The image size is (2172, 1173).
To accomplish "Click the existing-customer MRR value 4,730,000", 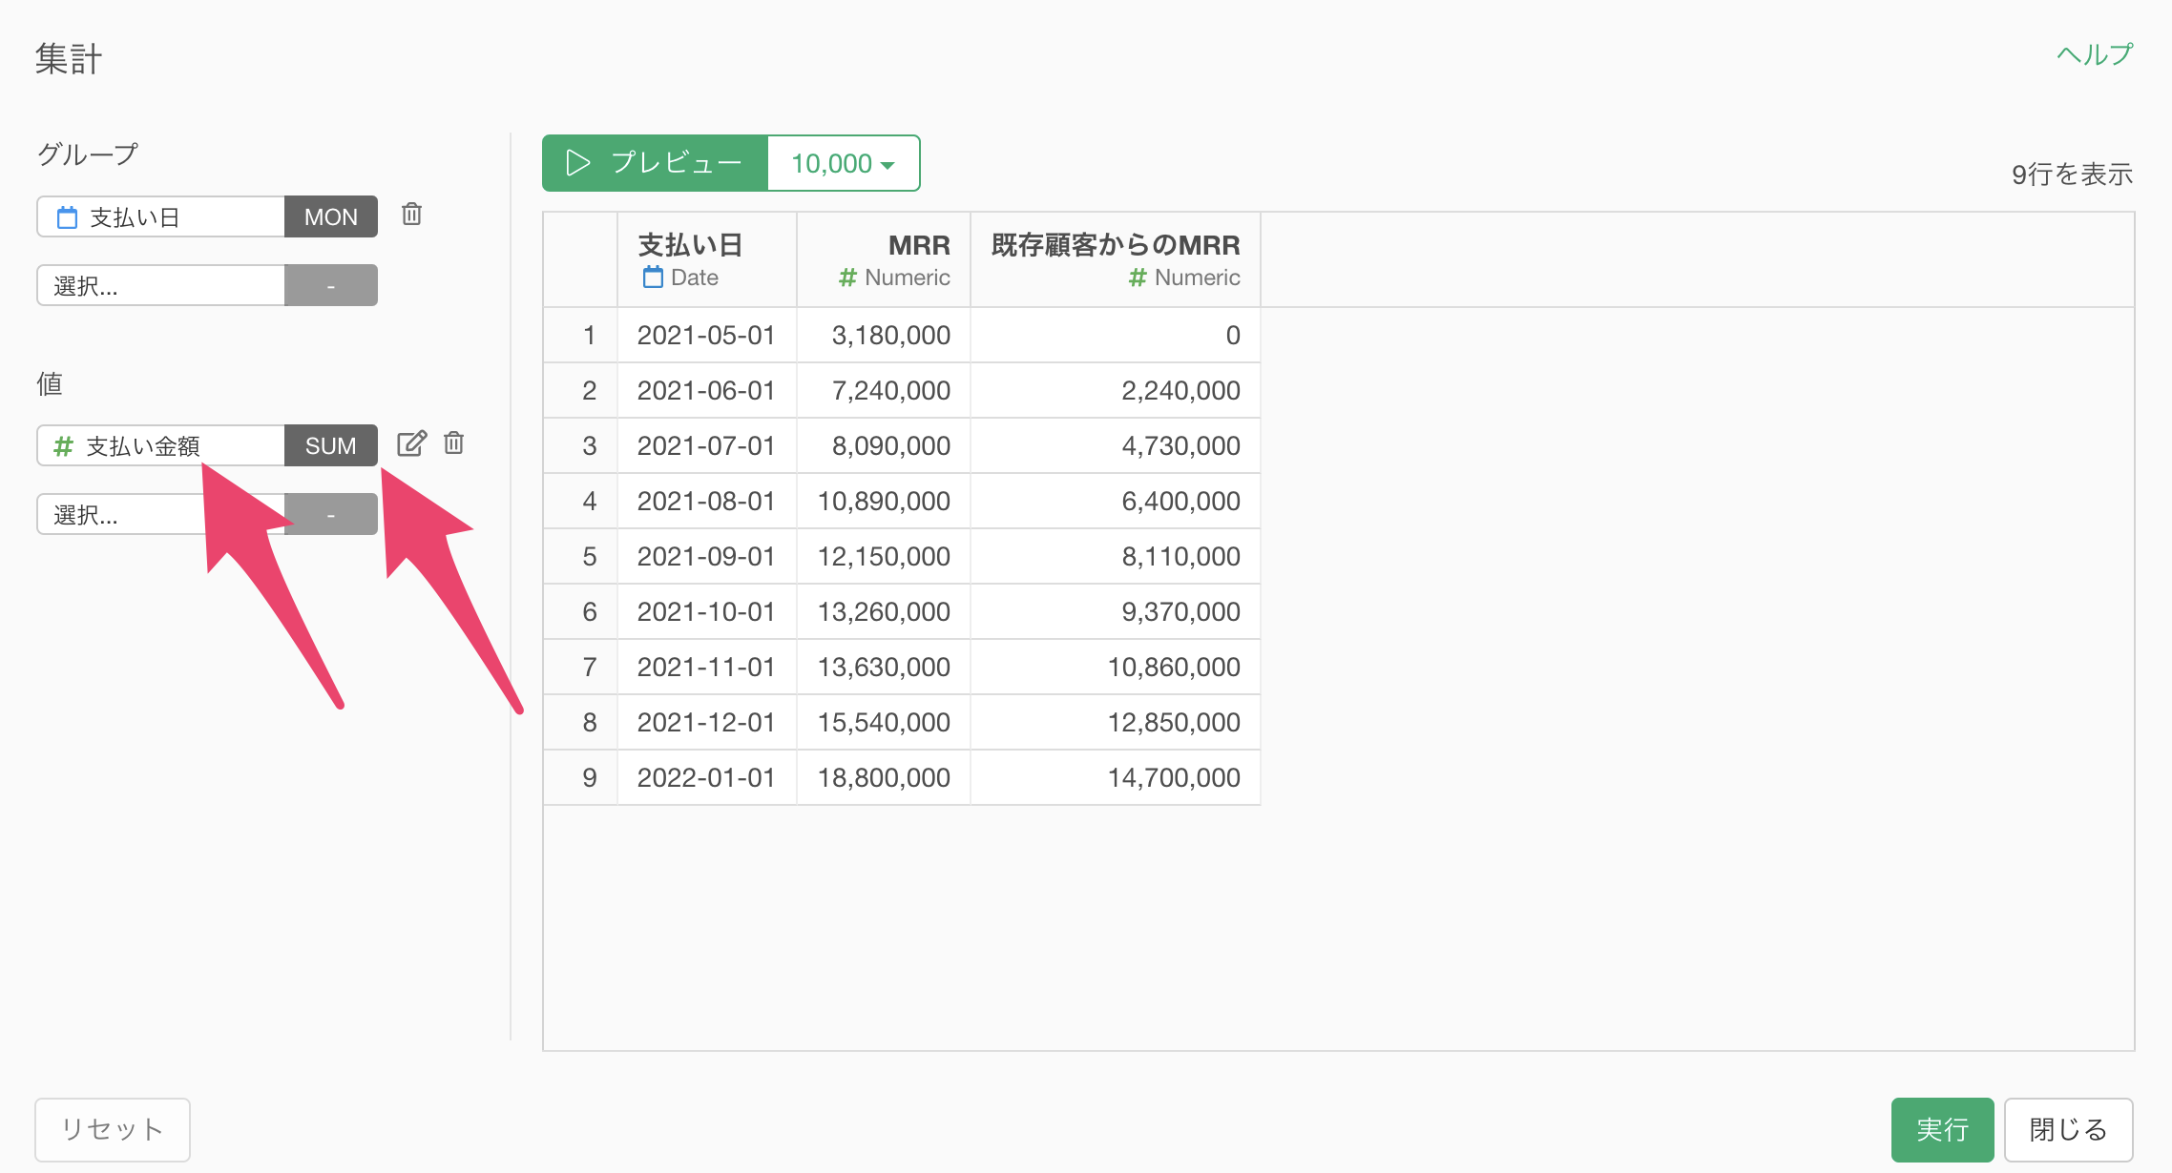I will (1116, 445).
